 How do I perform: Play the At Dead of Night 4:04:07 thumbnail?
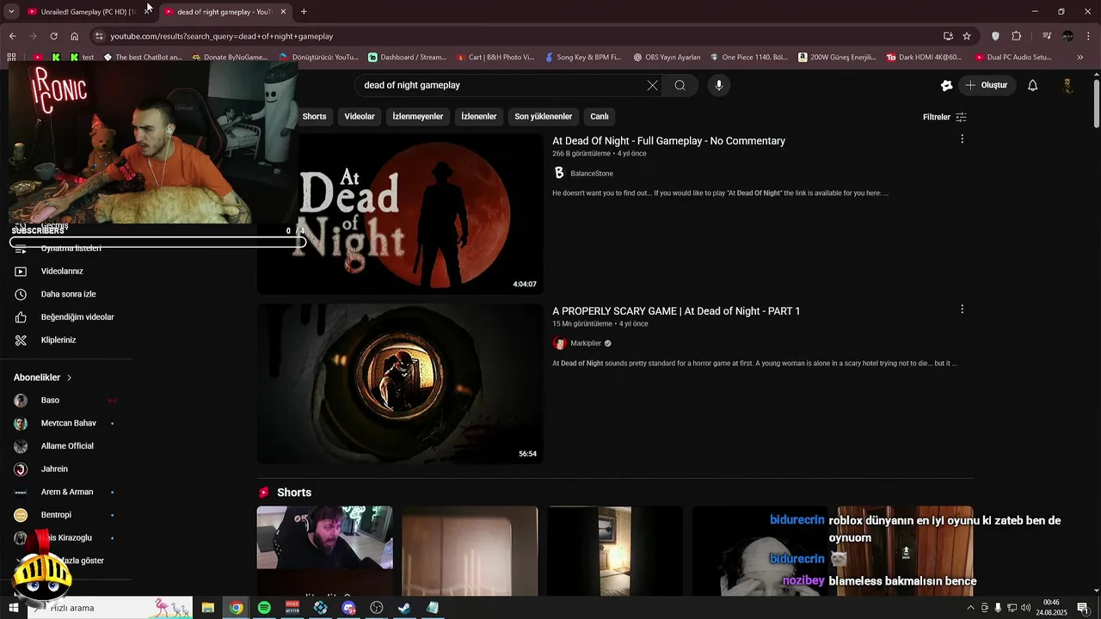[x=400, y=213]
